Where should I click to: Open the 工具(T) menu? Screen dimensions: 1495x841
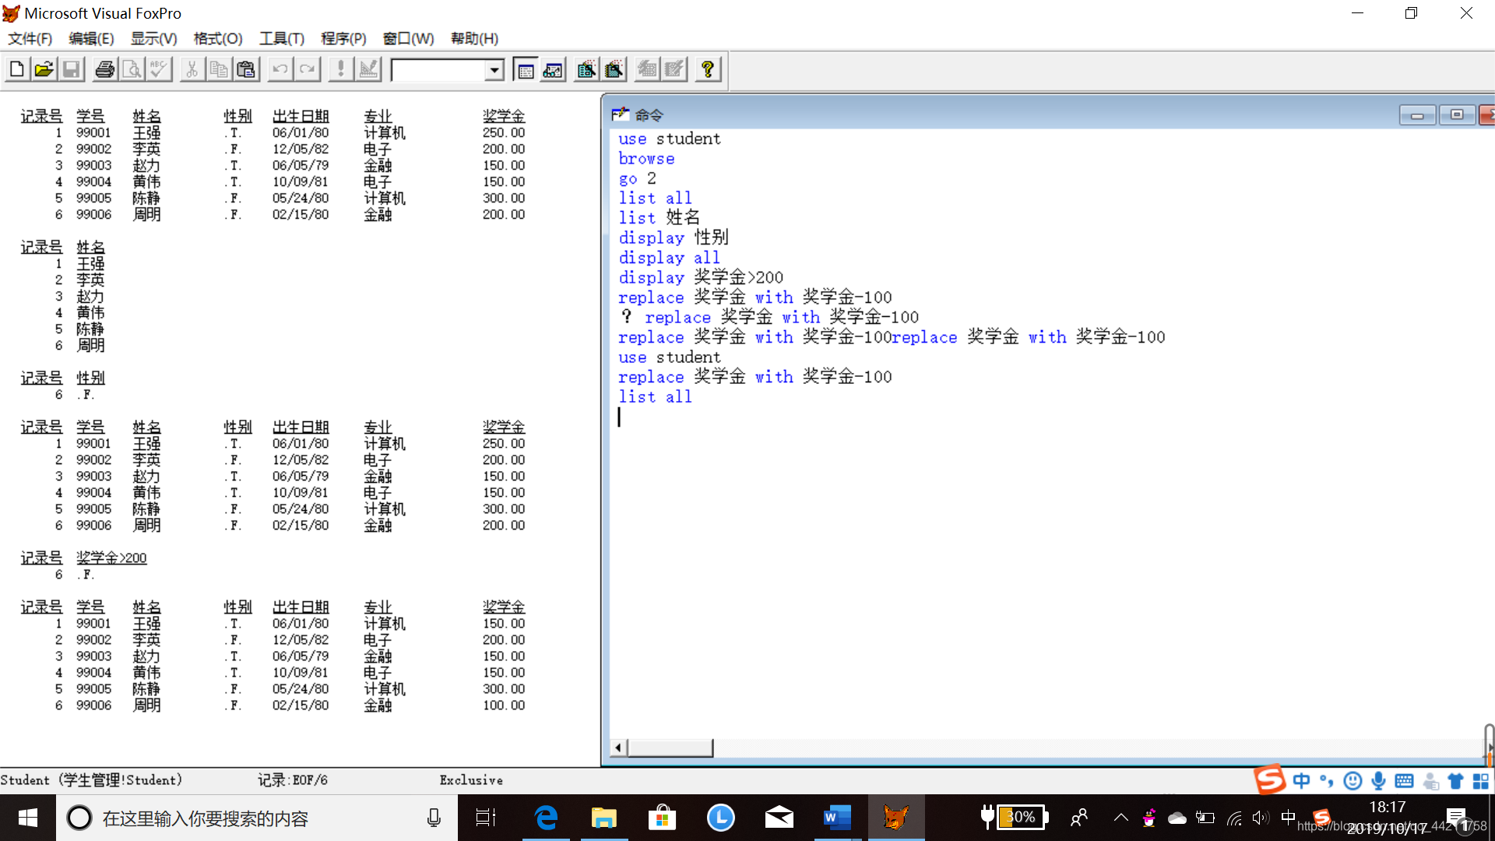click(281, 38)
